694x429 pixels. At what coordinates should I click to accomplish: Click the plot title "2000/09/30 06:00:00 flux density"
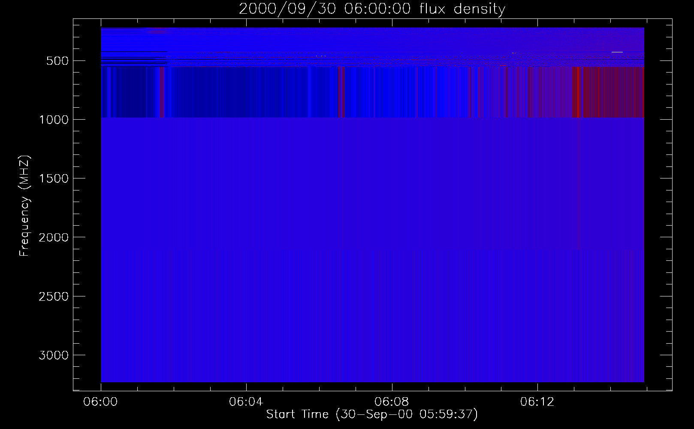coord(372,9)
